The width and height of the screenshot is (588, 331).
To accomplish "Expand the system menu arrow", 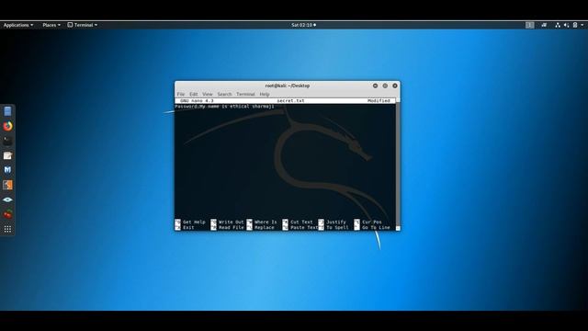I will click(582, 25).
